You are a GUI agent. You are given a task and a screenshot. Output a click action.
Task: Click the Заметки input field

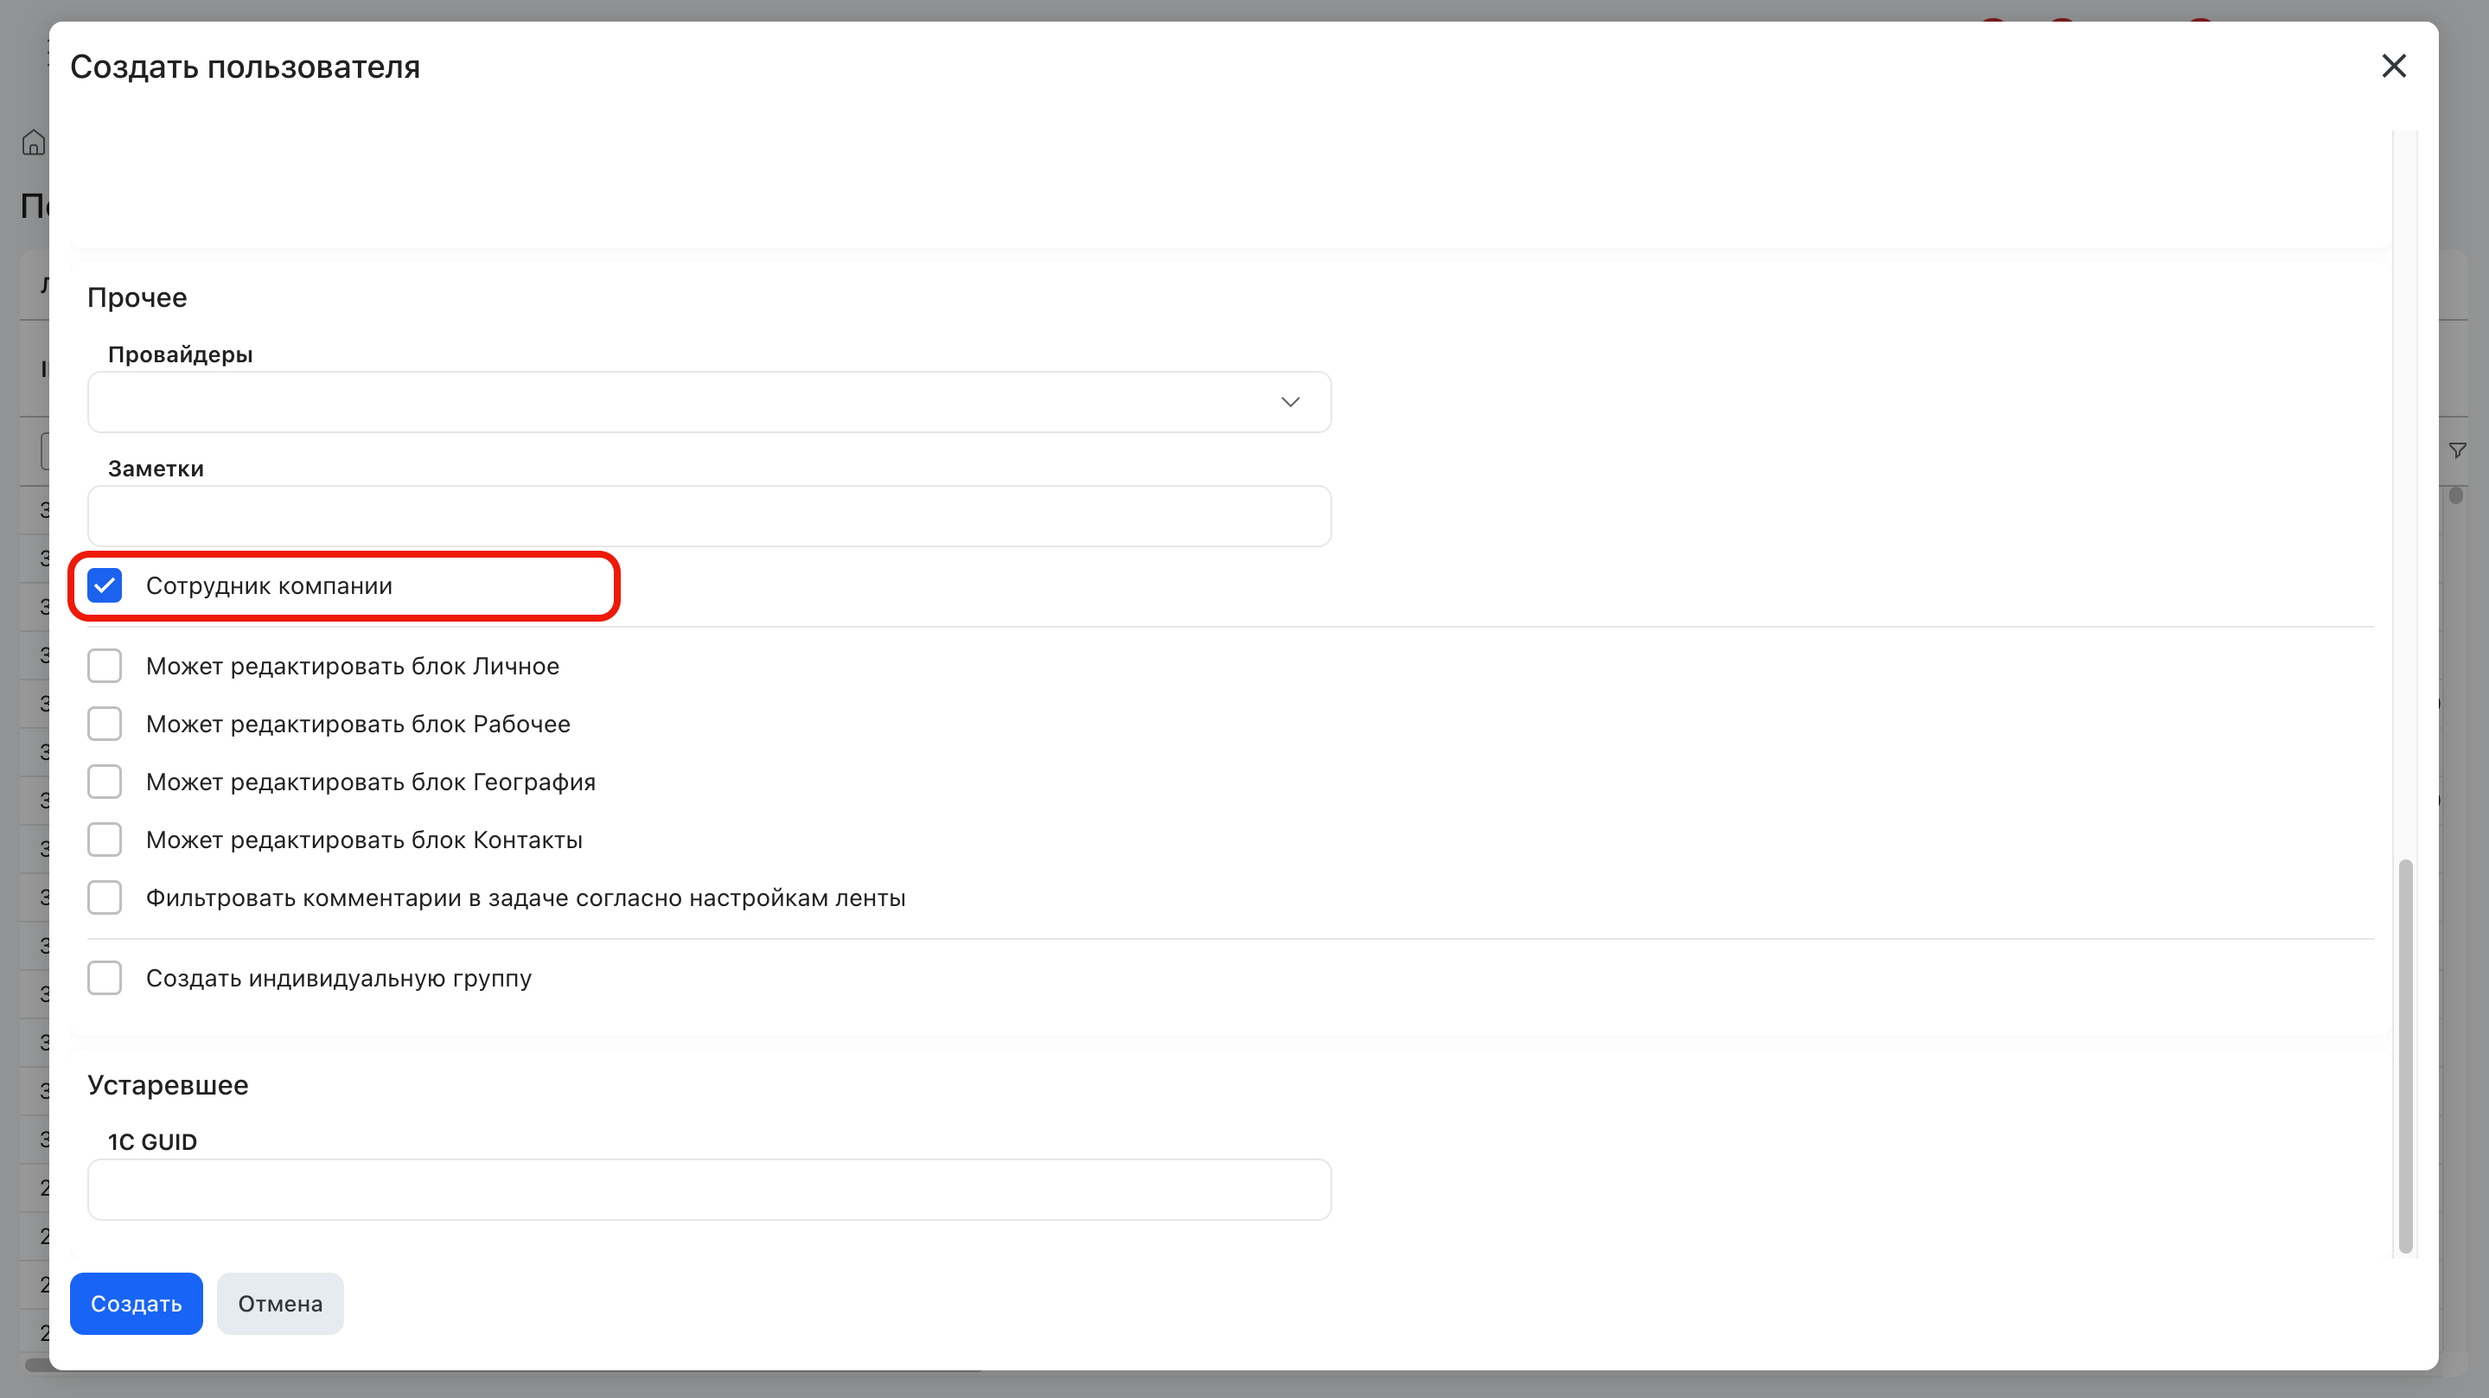point(709,516)
